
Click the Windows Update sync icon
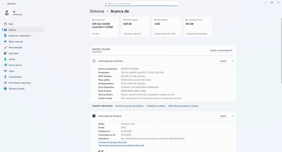coord(5,89)
